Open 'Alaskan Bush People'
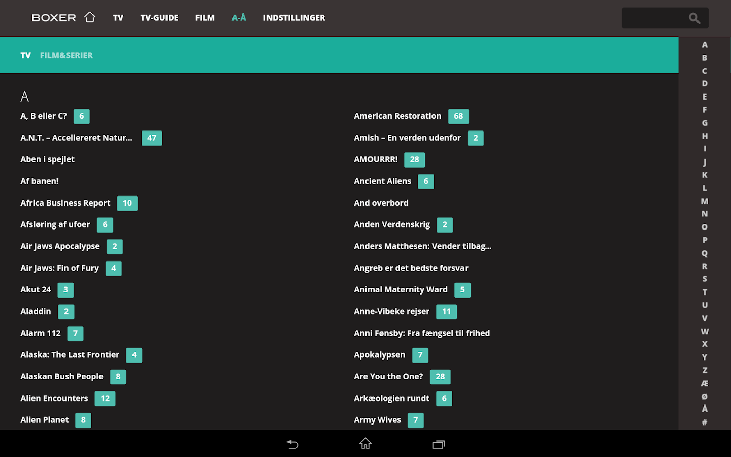The width and height of the screenshot is (731, 457). (x=62, y=377)
